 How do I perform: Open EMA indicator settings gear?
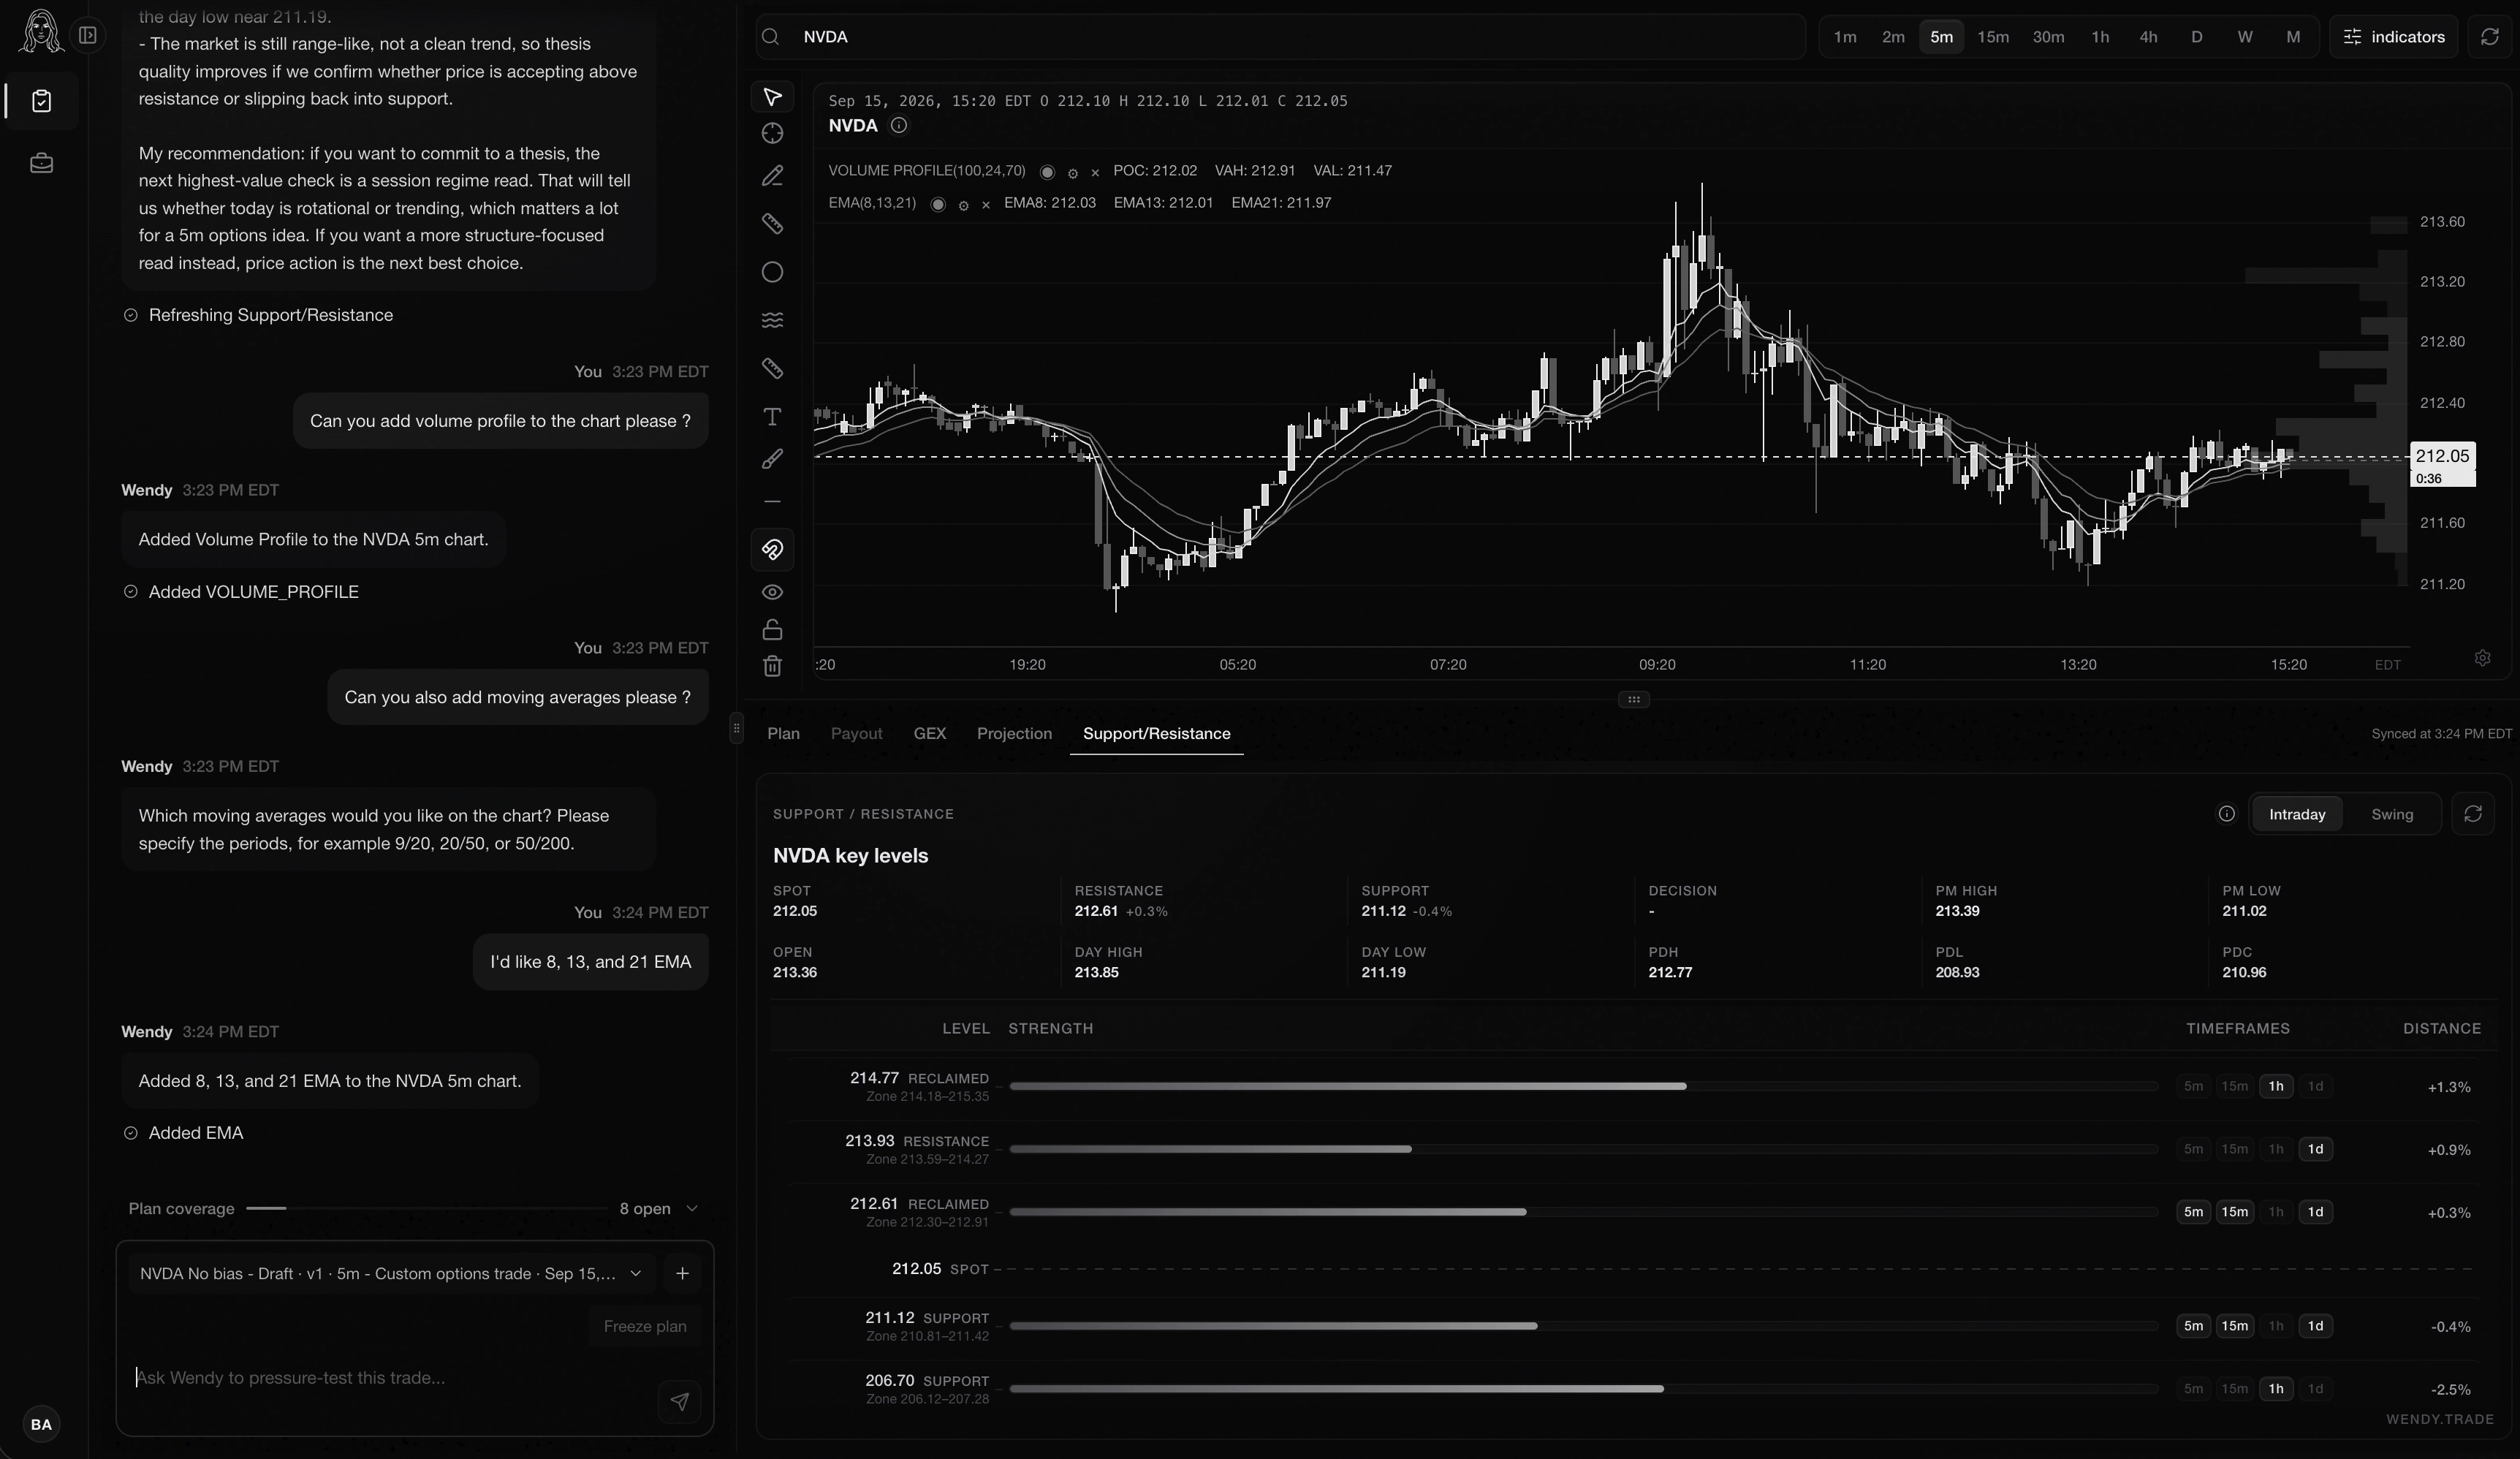964,205
